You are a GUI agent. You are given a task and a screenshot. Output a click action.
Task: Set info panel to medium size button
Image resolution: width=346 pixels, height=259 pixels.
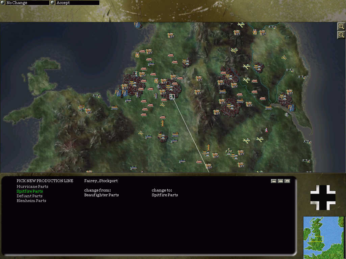click(280, 181)
